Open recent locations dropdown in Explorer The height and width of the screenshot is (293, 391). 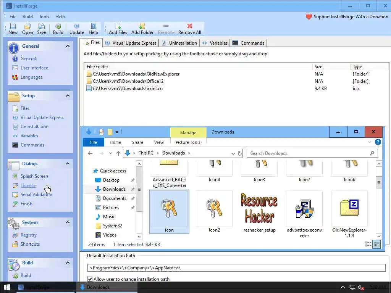[x=110, y=153]
